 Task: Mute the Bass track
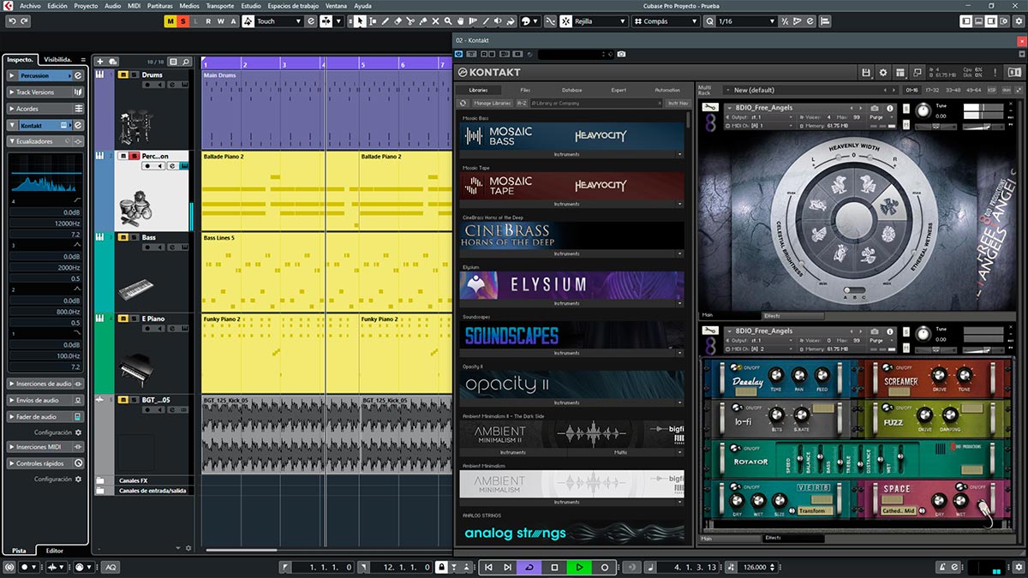123,237
